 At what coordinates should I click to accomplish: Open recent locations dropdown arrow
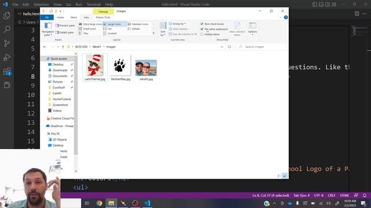(58, 47)
